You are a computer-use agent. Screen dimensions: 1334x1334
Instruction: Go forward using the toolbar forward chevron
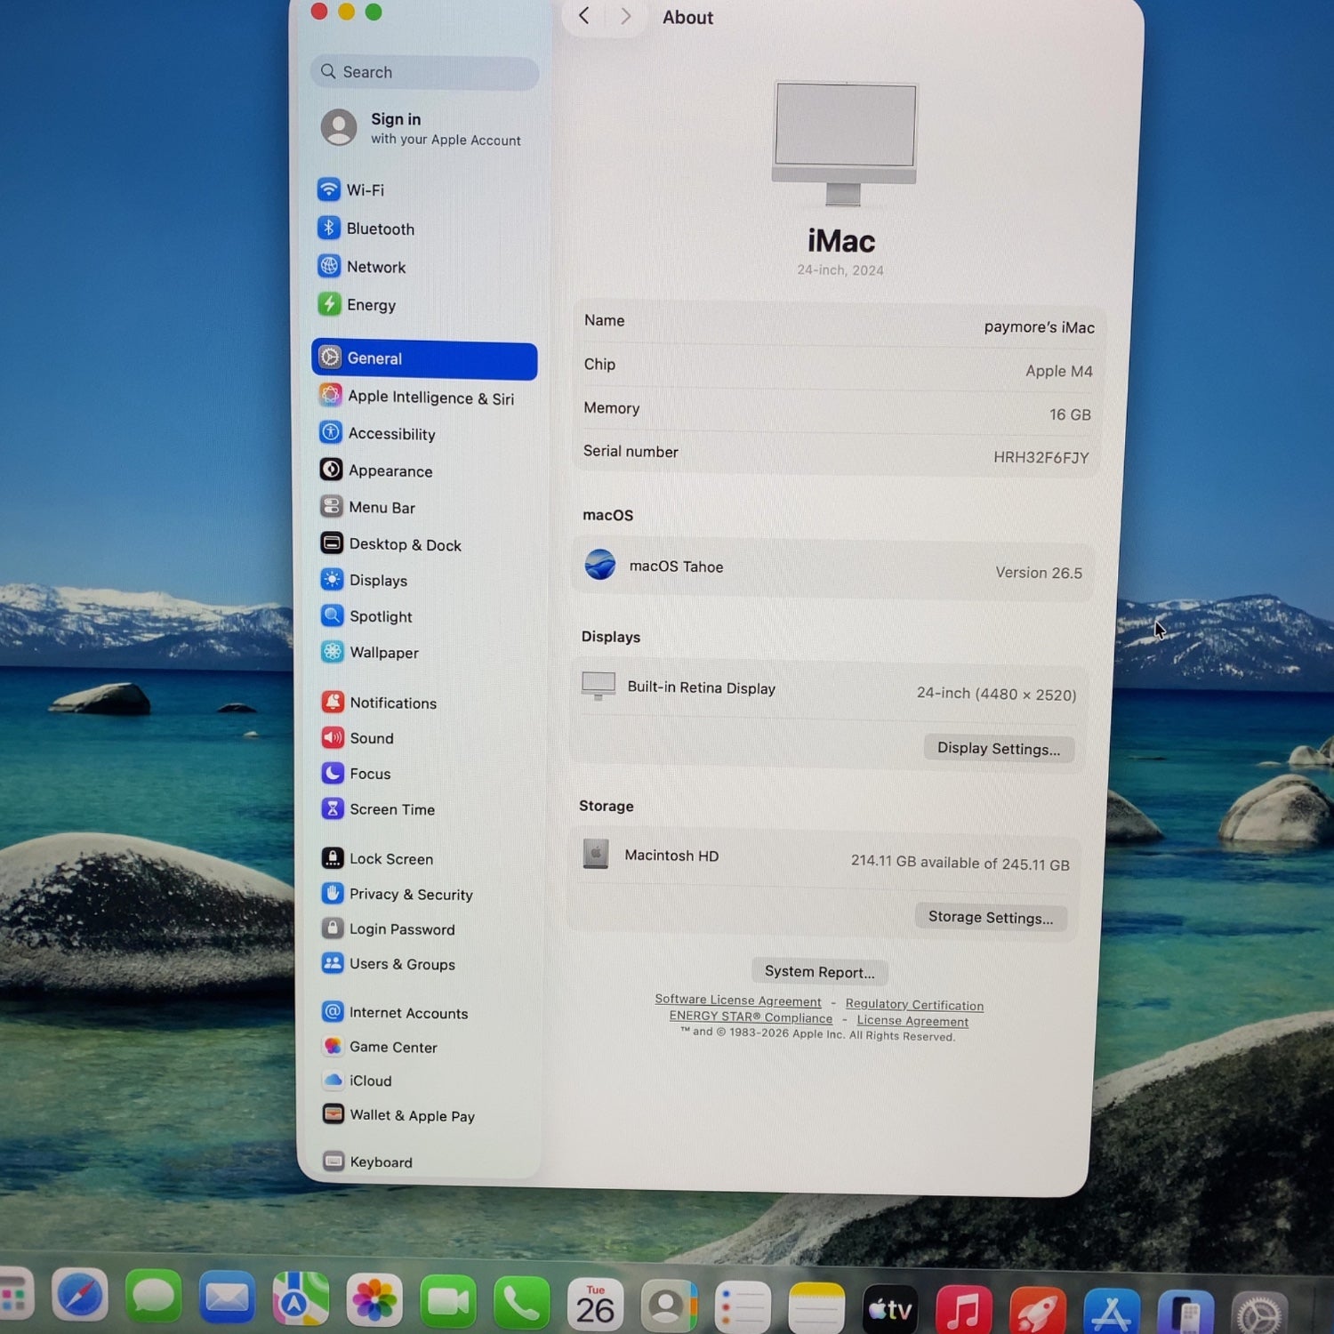pos(626,16)
